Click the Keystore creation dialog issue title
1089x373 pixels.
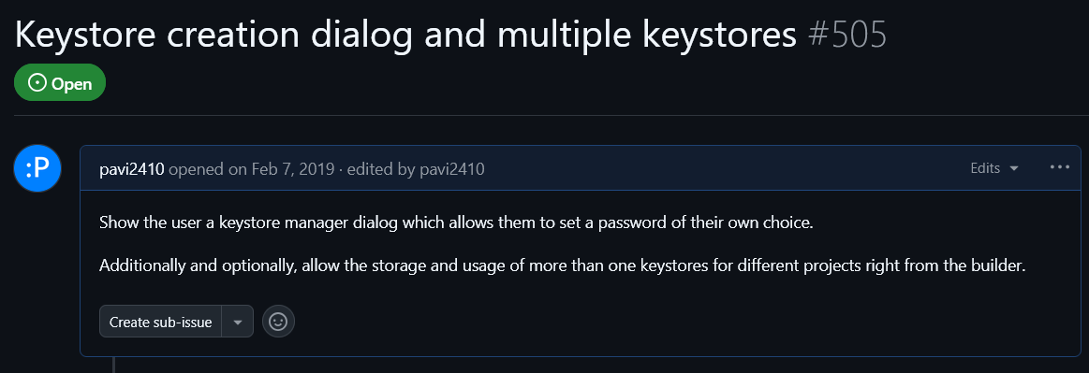tap(405, 35)
